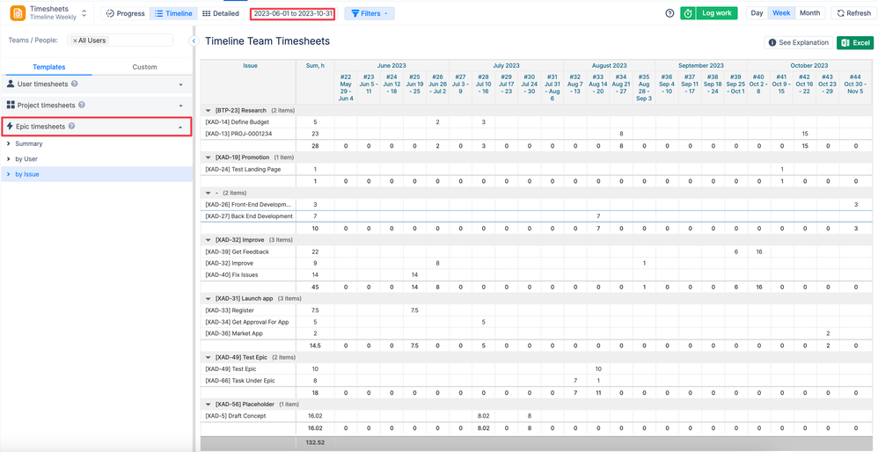Click the 16 hours cell for Get Feedback
The width and height of the screenshot is (878, 452).
[x=758, y=252]
